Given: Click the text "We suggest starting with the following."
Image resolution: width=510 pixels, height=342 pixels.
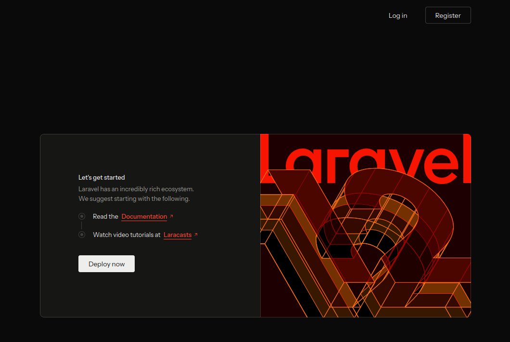Looking at the screenshot, I should tap(134, 198).
